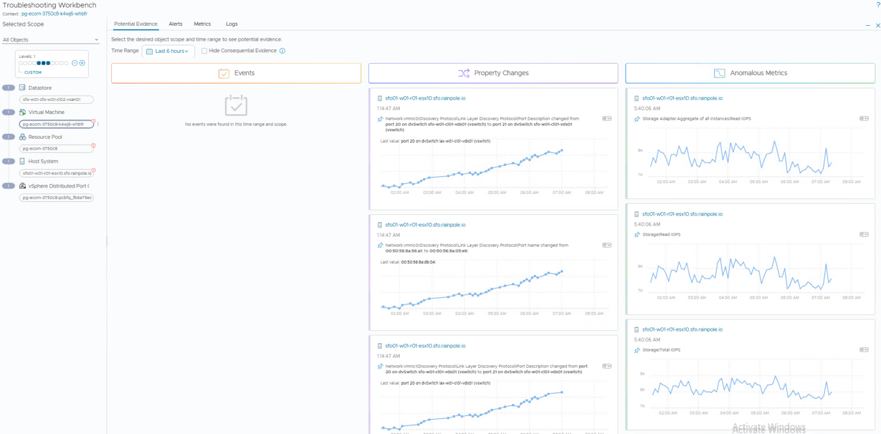The image size is (881, 434).
Task: Pin the Storage|Total IOPS metric
Action: [x=637, y=350]
